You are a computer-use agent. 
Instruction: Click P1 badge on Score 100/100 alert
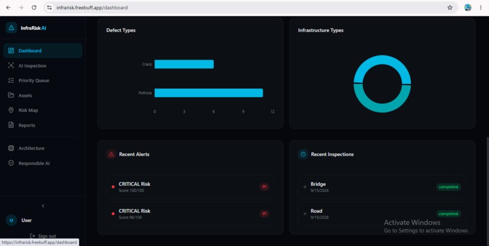[x=264, y=187]
